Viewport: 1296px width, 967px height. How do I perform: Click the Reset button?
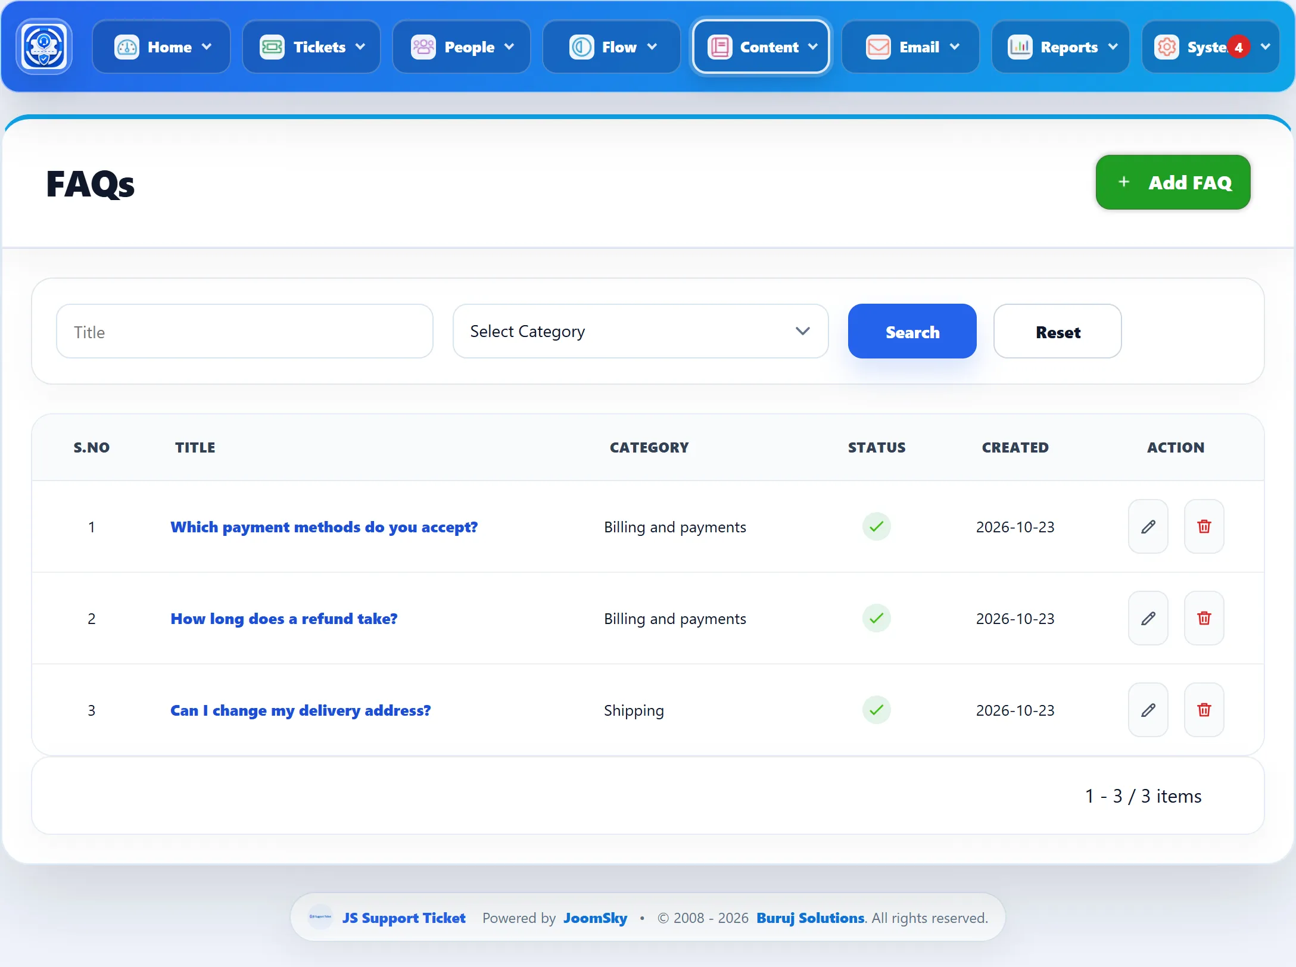coord(1057,331)
